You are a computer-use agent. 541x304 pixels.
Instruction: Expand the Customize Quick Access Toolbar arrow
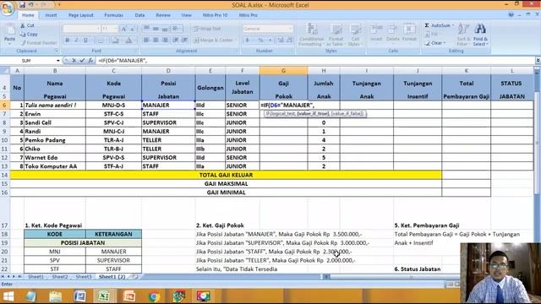[59, 5]
